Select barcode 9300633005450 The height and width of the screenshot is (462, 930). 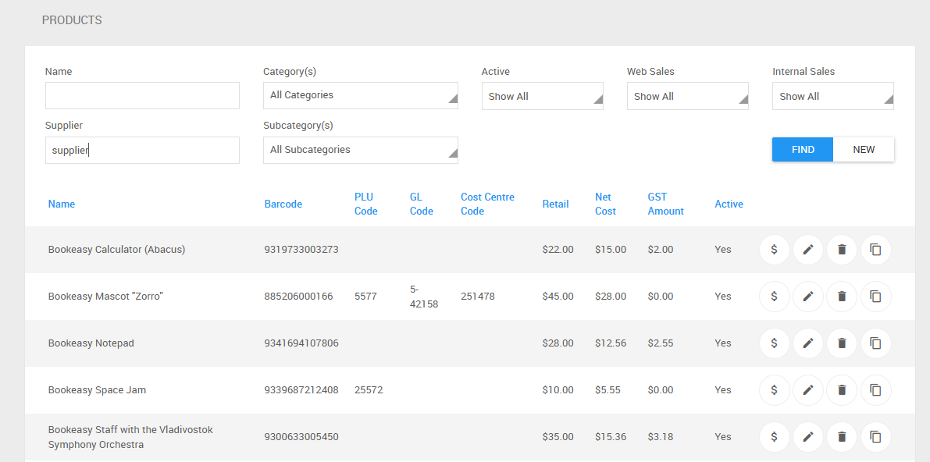[x=301, y=437]
